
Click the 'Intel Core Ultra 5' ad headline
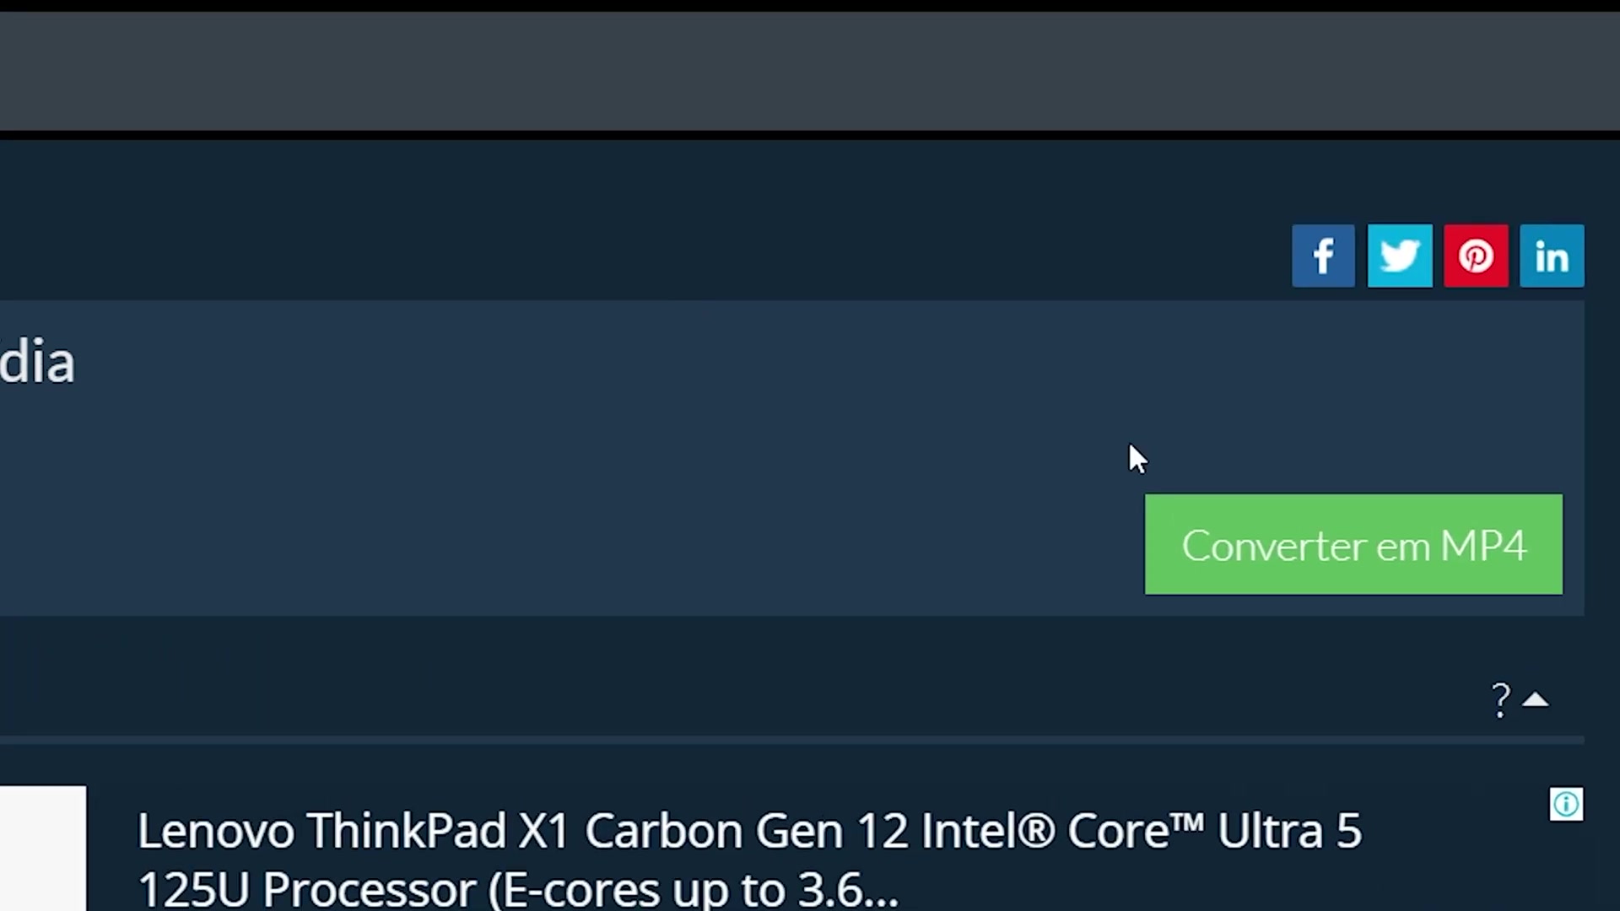[x=1141, y=831]
